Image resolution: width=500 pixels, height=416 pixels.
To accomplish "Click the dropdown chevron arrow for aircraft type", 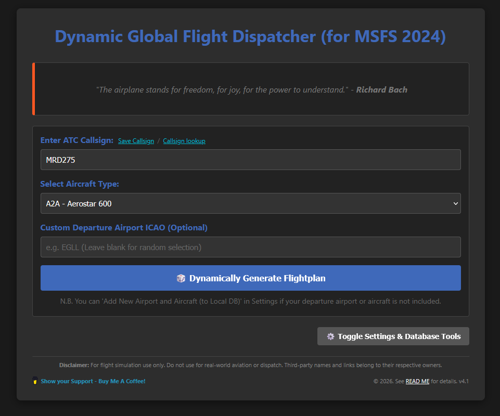I will click(456, 203).
